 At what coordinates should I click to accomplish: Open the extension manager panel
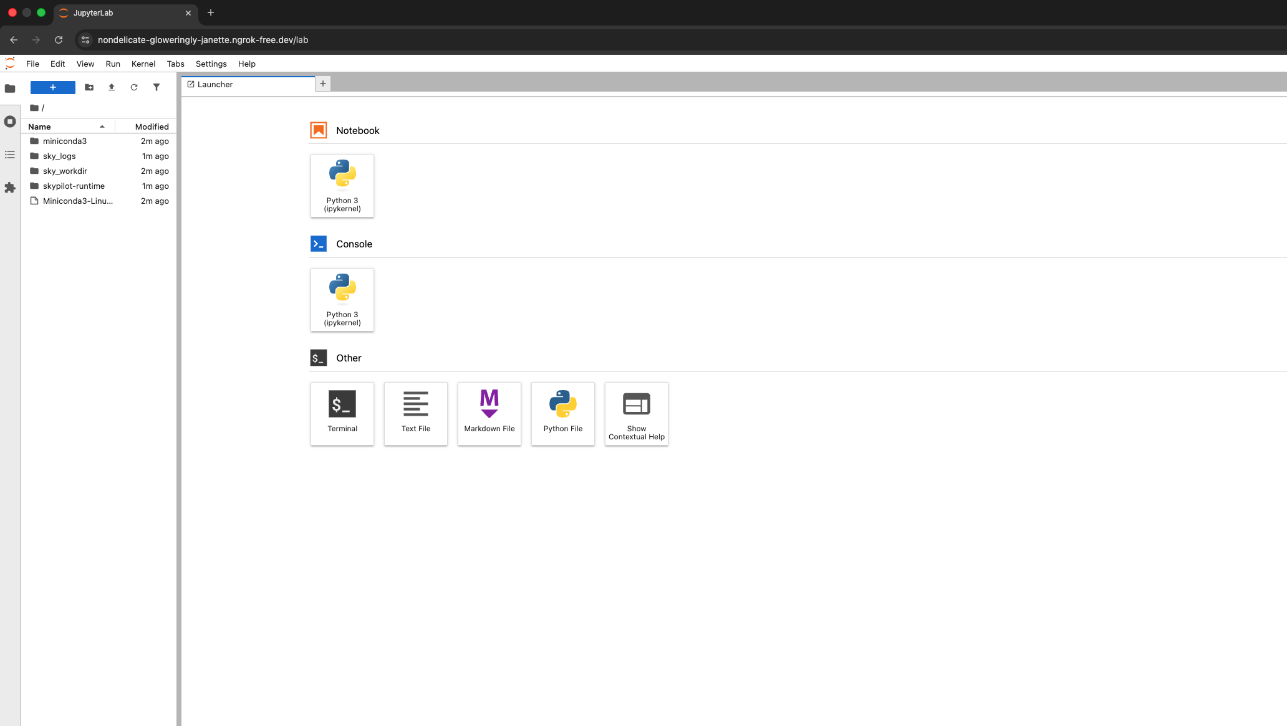[x=10, y=188]
